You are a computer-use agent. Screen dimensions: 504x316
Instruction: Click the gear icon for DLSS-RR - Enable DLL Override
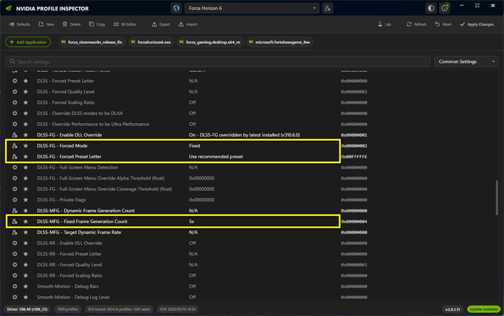15,243
